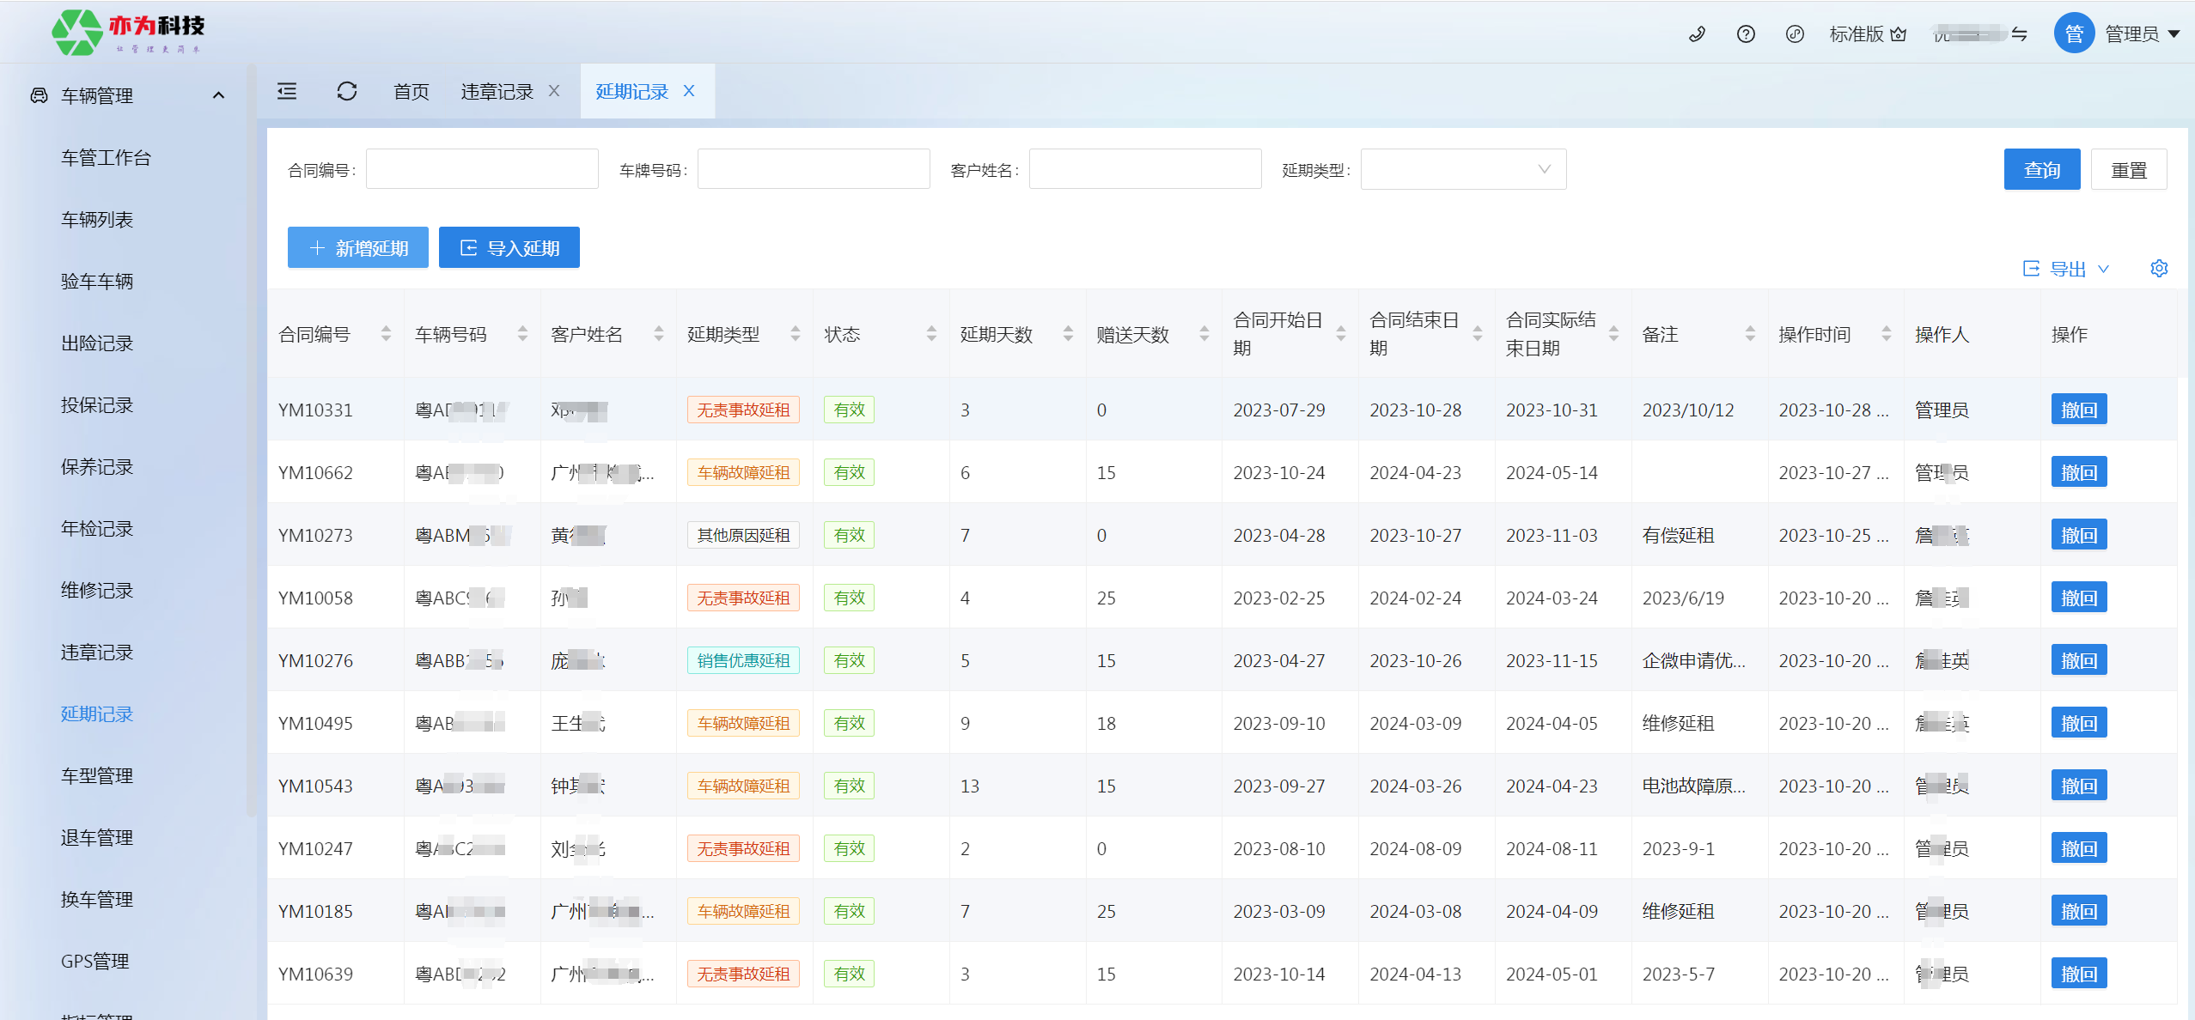
Task: Click the switch-arrows icon in header
Action: coord(2020,34)
